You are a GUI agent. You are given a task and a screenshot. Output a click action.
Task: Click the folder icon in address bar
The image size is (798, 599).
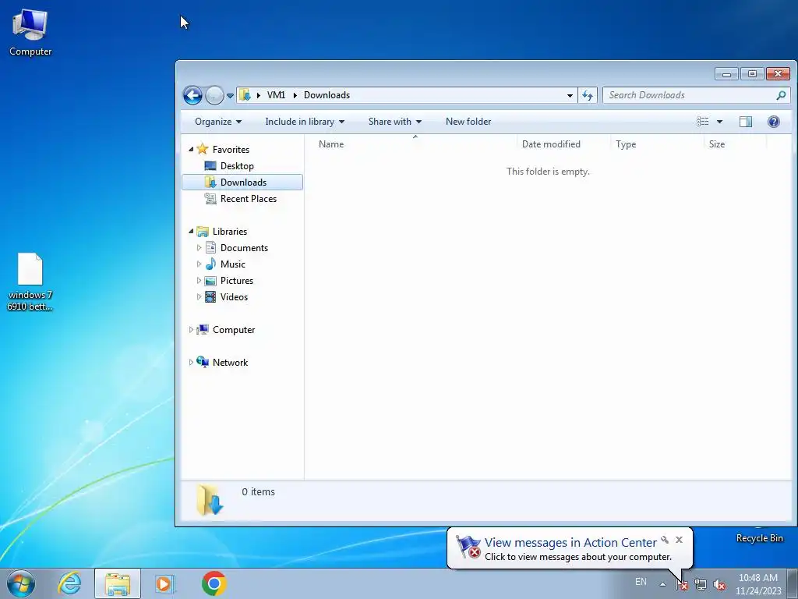[x=245, y=94]
